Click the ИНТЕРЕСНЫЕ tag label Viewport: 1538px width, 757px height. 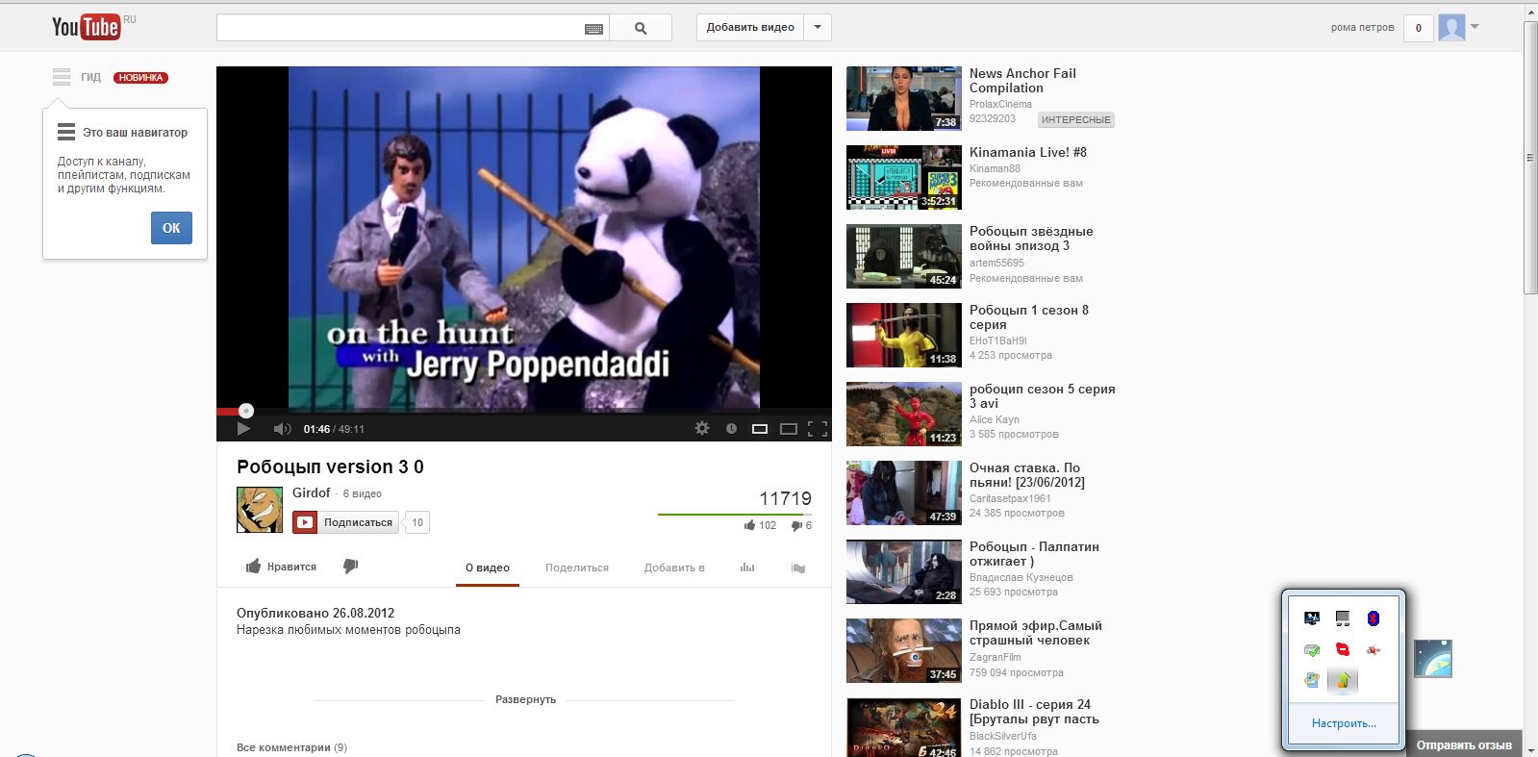click(1076, 120)
